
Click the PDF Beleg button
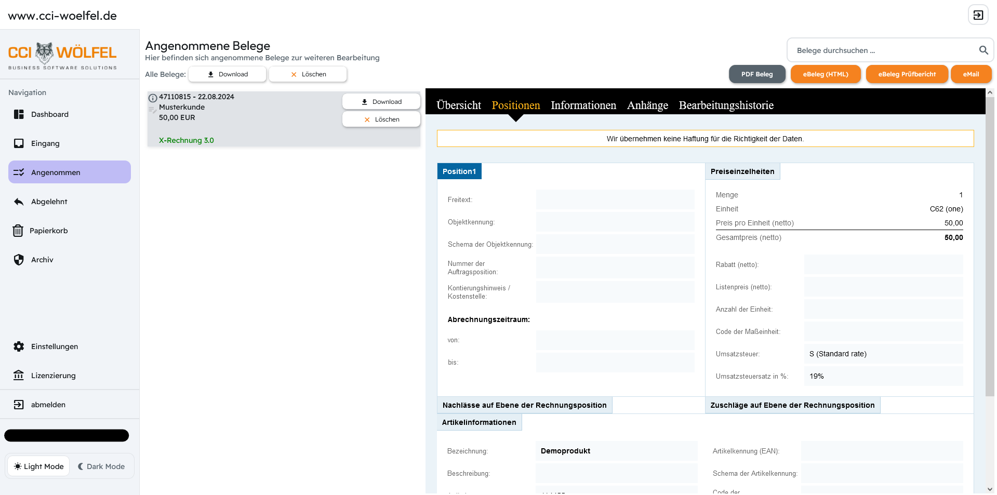click(757, 74)
